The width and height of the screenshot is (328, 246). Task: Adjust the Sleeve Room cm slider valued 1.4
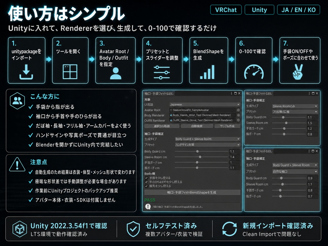tap(201, 157)
